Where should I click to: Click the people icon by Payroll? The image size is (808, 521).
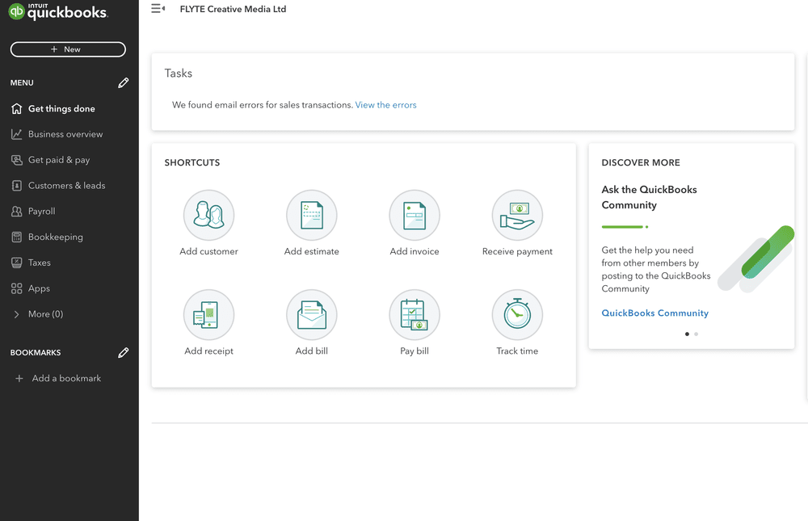pos(16,212)
